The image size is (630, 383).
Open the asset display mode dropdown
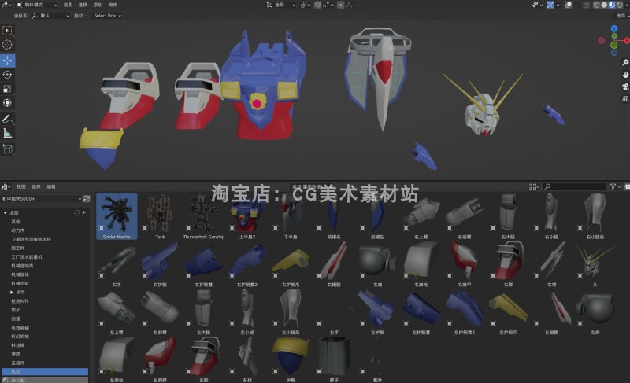(x=534, y=186)
